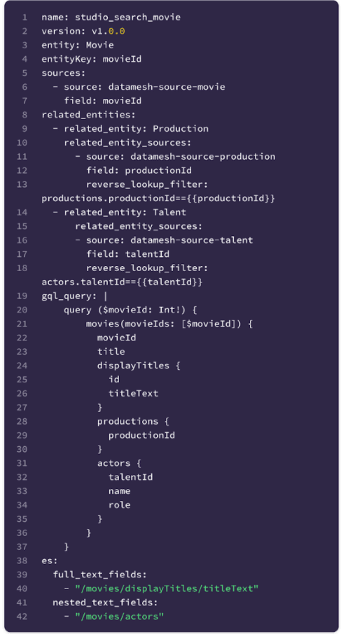Screen dimensions: 341x634
Task: Click displayTitles opening brace line
Action: point(139,366)
